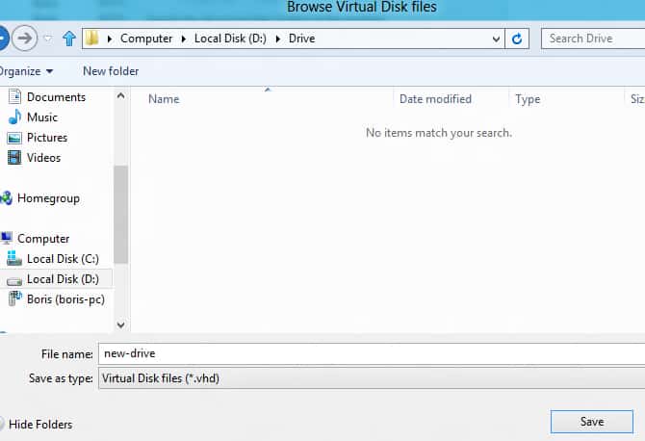Sort by Date modified column

point(435,99)
